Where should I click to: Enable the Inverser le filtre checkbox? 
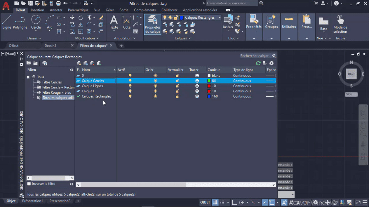pyautogui.click(x=29, y=183)
